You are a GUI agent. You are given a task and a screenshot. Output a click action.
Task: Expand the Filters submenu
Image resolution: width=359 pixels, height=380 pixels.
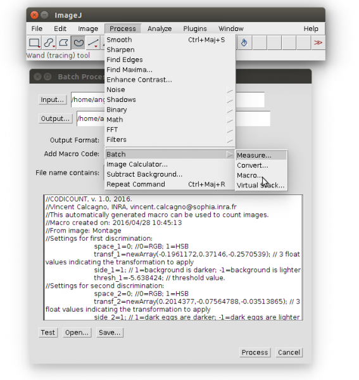(x=170, y=139)
